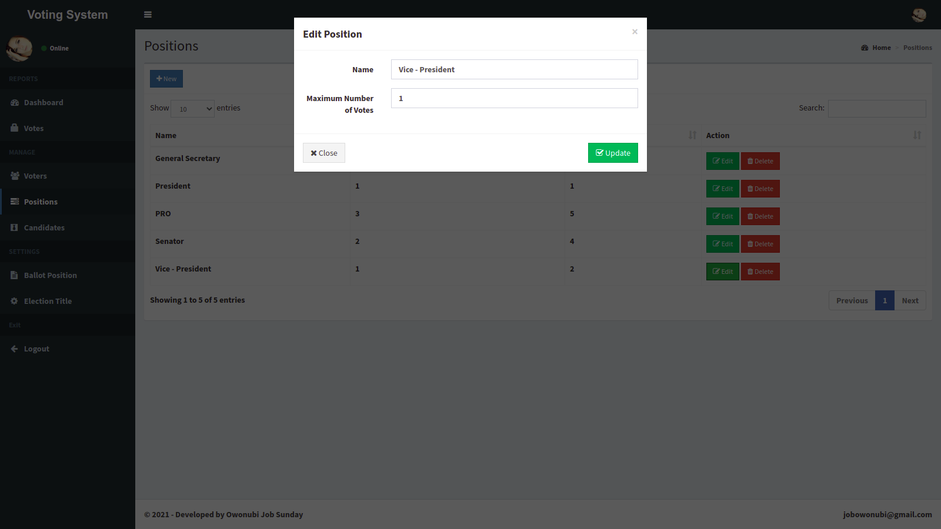Edit the General Secretary position
Image resolution: width=941 pixels, height=529 pixels.
click(x=723, y=161)
